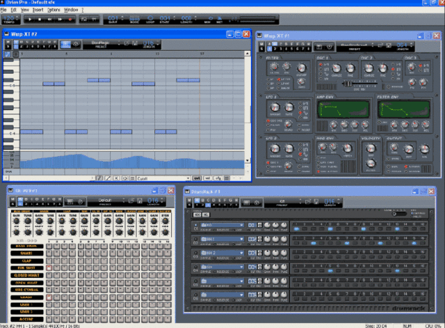This screenshot has width=445, height=328.
Task: Open the Insert menu
Action: 38,10
